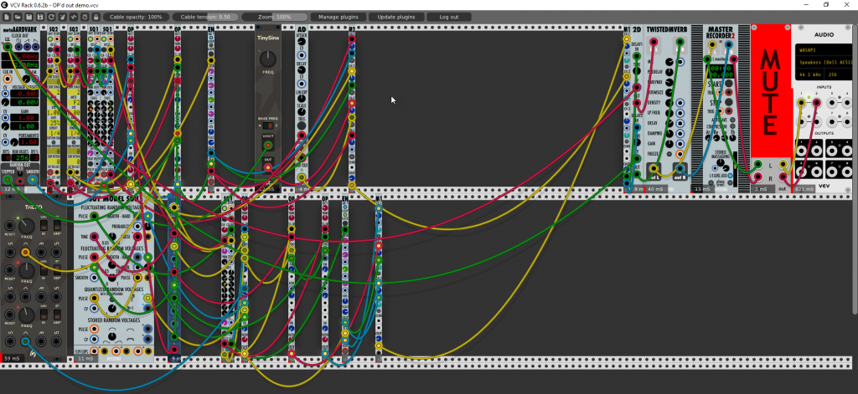Click the top TriLFO RESET input jack

pyautogui.click(x=10, y=226)
